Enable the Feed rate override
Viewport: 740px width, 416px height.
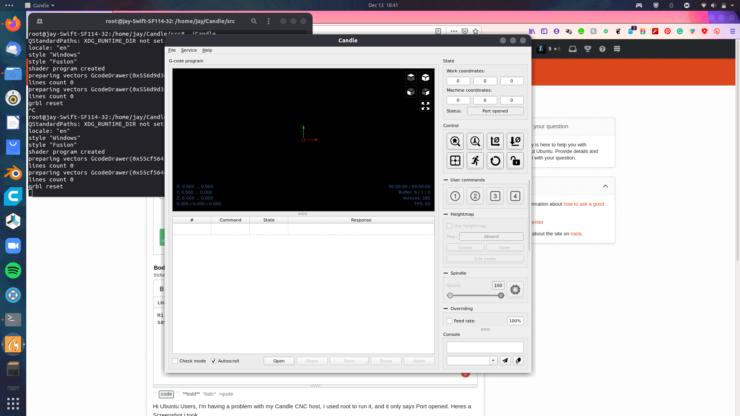[x=449, y=320]
